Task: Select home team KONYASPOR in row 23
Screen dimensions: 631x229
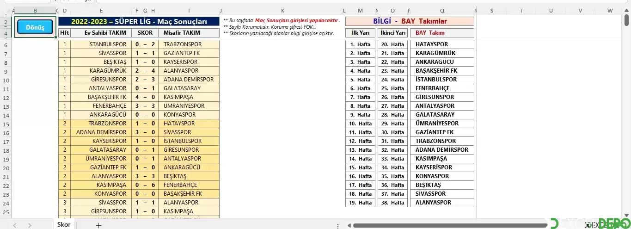Action: point(101,194)
